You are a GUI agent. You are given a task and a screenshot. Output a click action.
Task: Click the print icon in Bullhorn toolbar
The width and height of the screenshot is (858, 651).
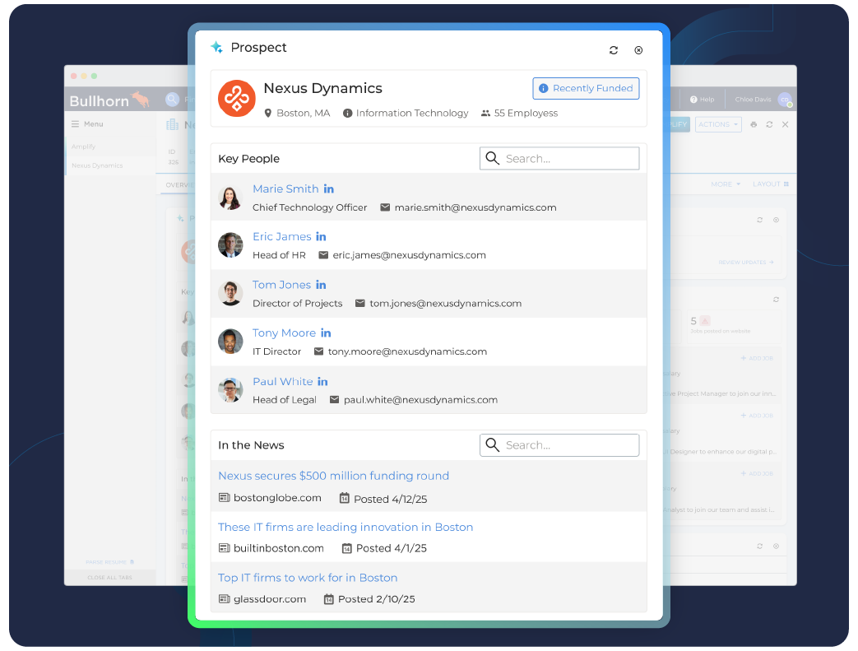point(754,125)
